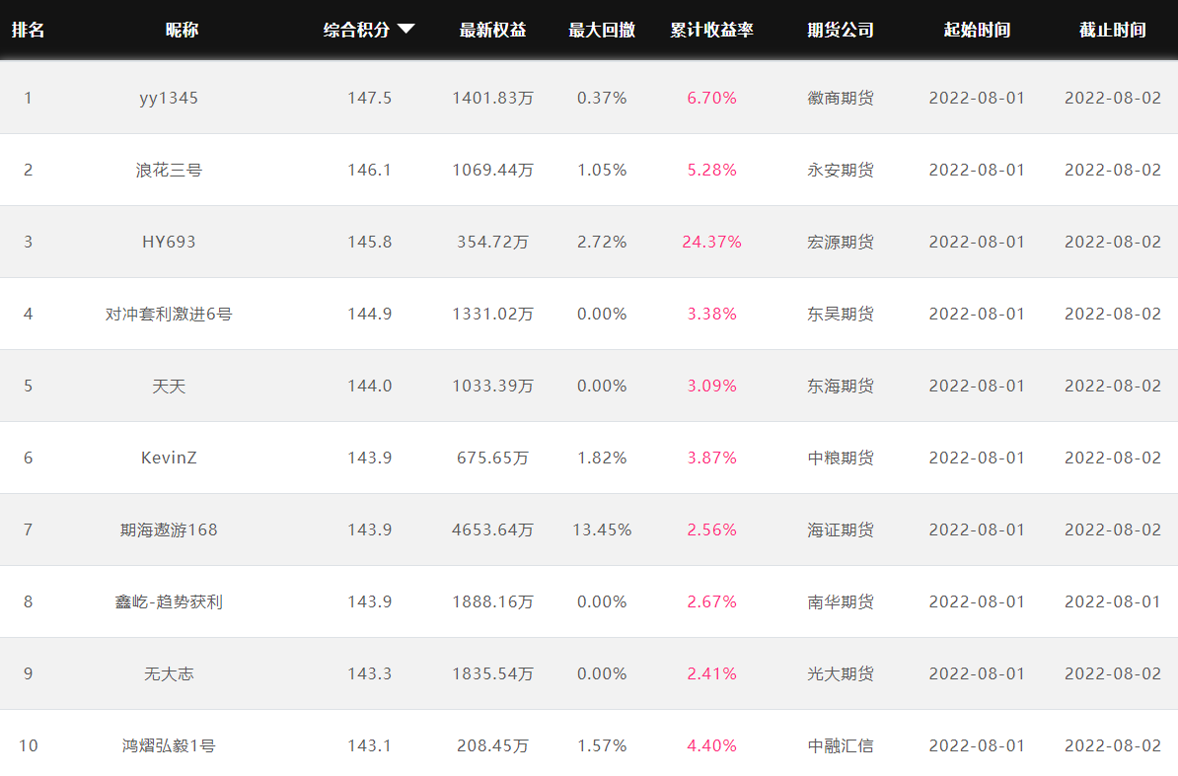1178x776 pixels.
Task: Click drawdown value 13.45%
Action: [x=602, y=529]
